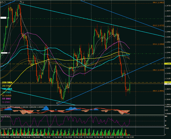Click the '19 Mar 12:00' time axis label
Image resolution: width=171 pixels, height=139 pixels.
tap(78, 137)
